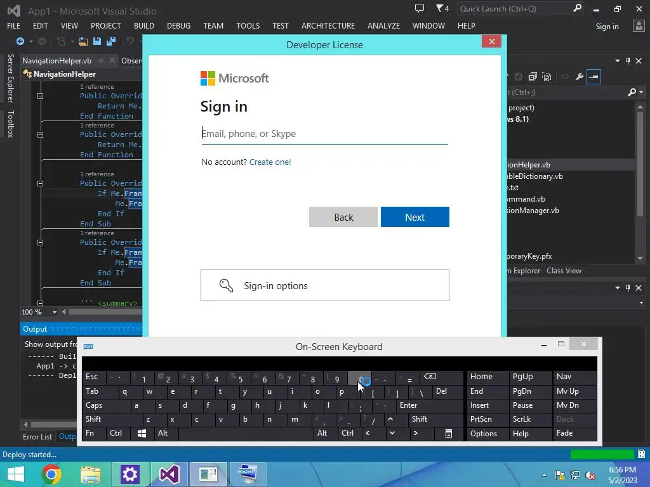Screen dimensions: 650x487
Task: Show hidden tray icons arrow
Action: (544, 476)
